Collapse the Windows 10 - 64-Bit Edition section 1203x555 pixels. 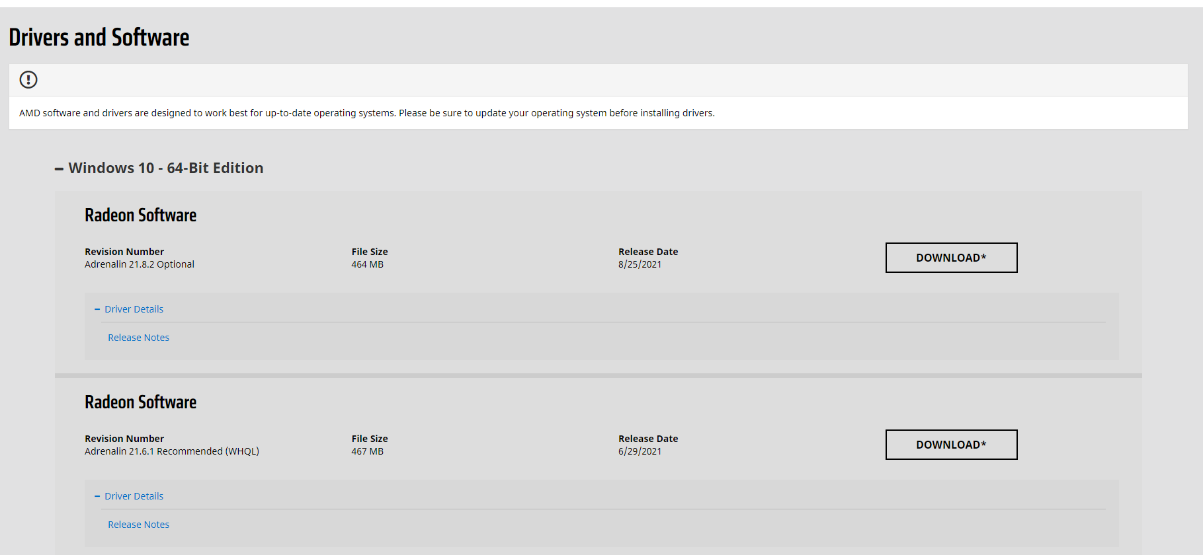159,168
